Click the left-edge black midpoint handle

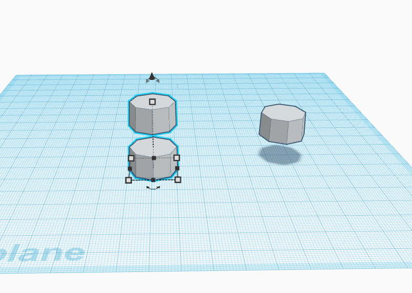click(x=130, y=168)
